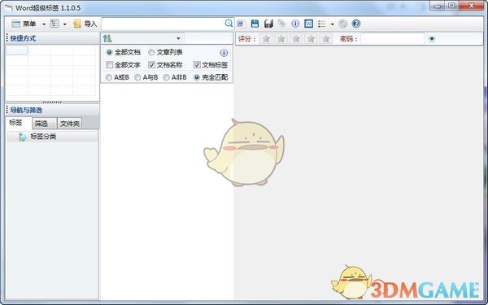
Task: Click the black save-all floppy icon
Action: click(268, 24)
